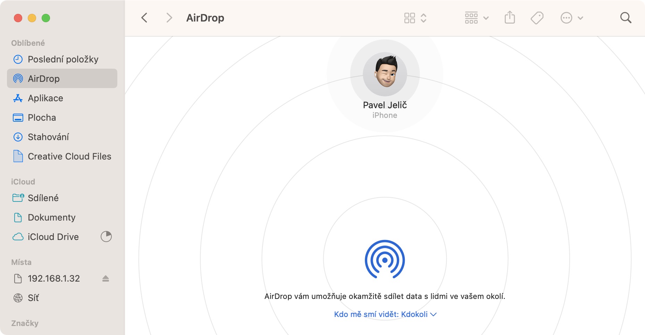Click the Search magnifier icon

point(626,18)
